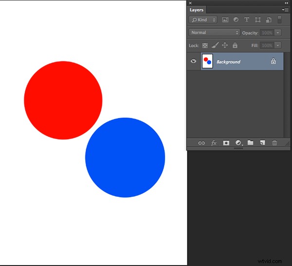Open the Kind filter type dropdown
The image size is (292, 266).
[203, 20]
